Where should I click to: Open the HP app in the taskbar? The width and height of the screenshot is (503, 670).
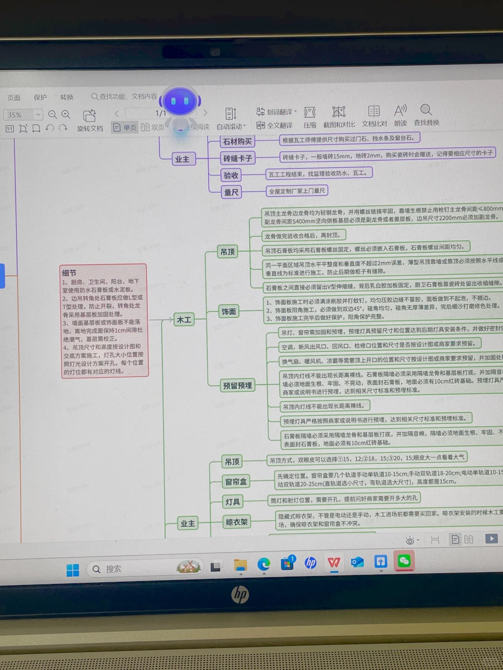click(310, 563)
